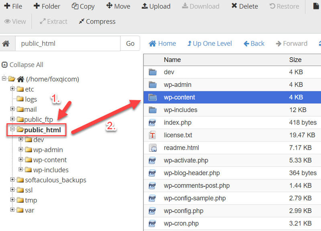Viewport: 321px width, 231px height.
Task: Click the home icon beside the path field
Action: point(6,42)
